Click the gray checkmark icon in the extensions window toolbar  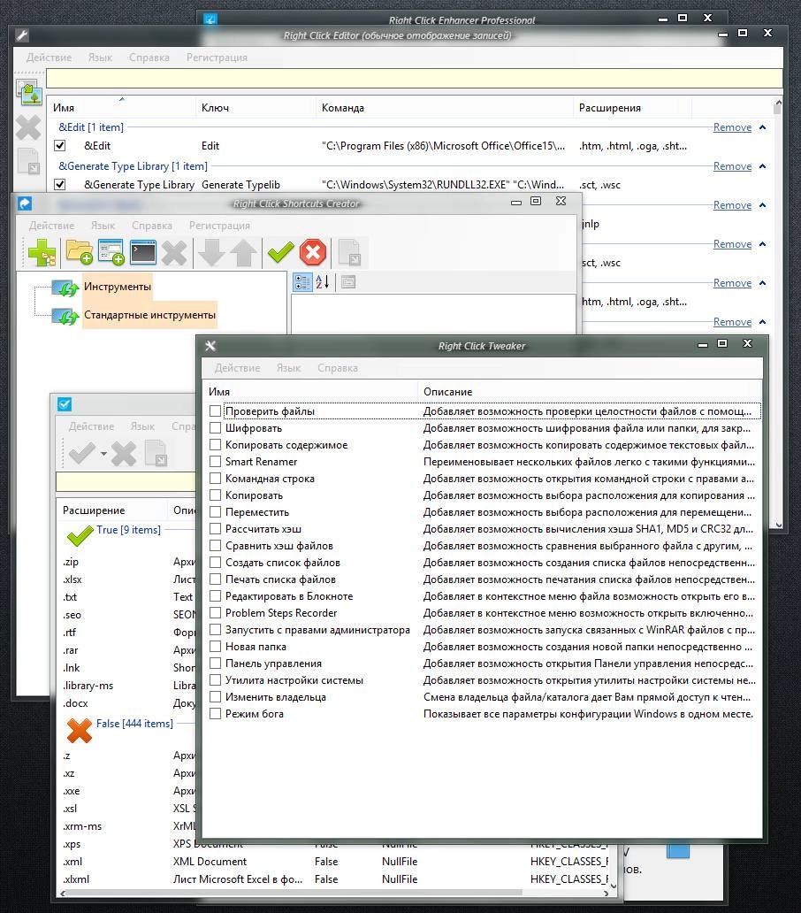click(x=81, y=453)
